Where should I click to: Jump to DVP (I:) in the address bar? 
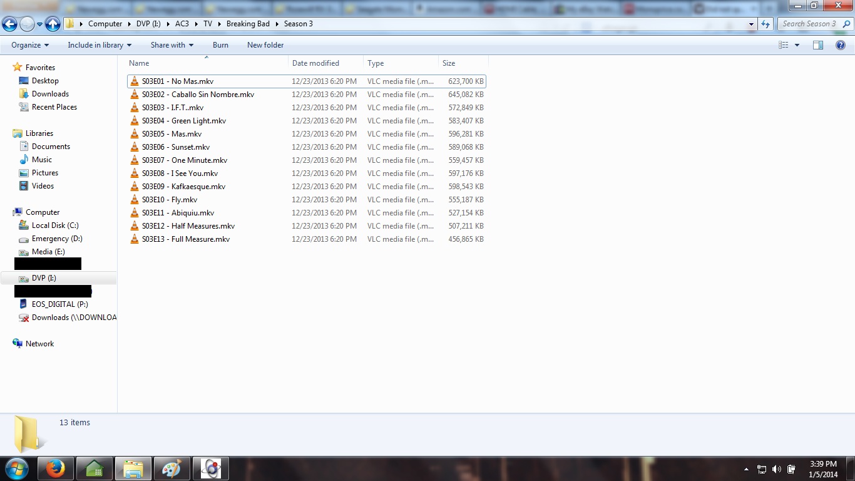point(148,24)
